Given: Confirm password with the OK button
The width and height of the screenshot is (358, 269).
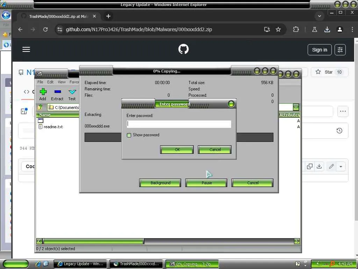Looking at the screenshot, I should coord(177,150).
